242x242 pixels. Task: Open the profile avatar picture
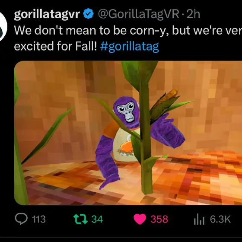[3, 26]
